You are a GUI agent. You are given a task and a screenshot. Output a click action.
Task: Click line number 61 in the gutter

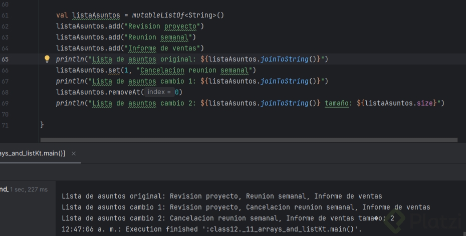(x=6, y=15)
